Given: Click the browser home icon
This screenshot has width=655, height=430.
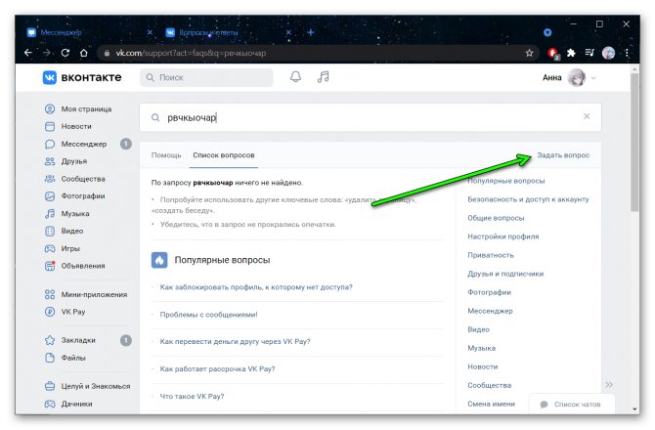Looking at the screenshot, I should tap(83, 53).
